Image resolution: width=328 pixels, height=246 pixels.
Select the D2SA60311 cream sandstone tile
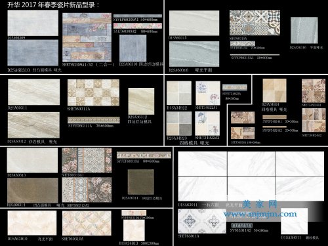(x=33, y=92)
